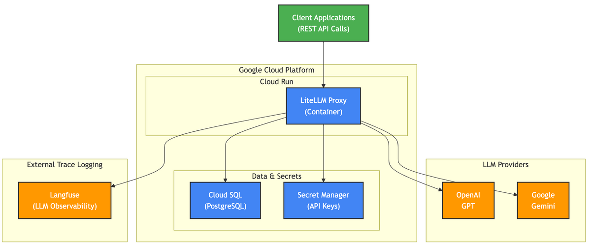The width and height of the screenshot is (591, 243).
Task: Select the LiteLLM Proxy container box
Action: pyautogui.click(x=323, y=106)
